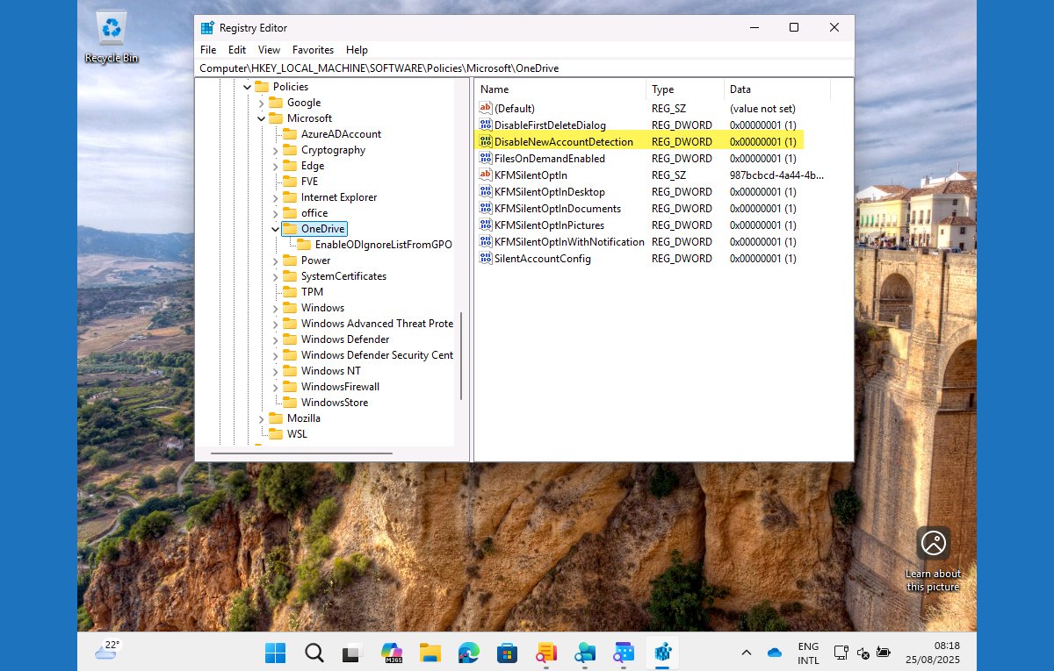Open File Explorer from the taskbar
Image resolution: width=1054 pixels, height=671 pixels.
[x=430, y=653]
